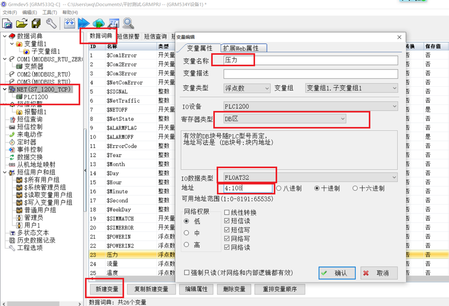Viewport: 449px width, 306px height.
Task: Click the icon beside 事件控制
Action: point(12,149)
